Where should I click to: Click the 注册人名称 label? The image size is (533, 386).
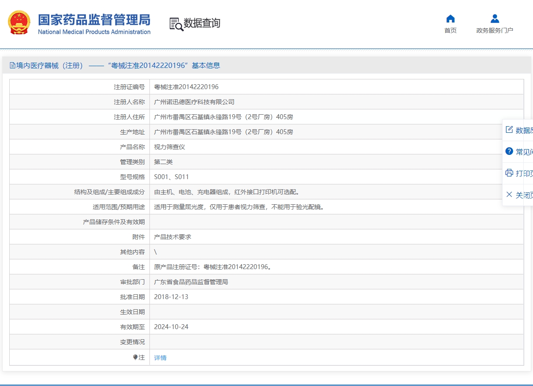click(130, 102)
